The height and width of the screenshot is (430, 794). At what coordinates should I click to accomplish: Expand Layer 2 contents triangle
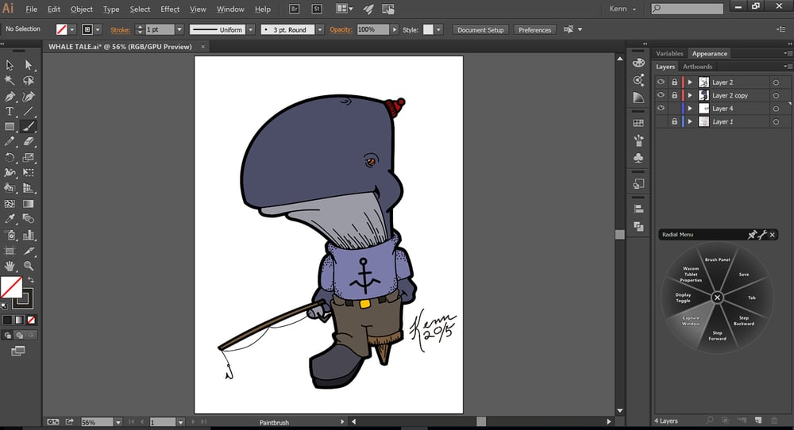[x=690, y=82]
